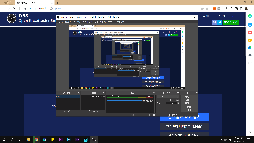Open the Help (지원) link on OBS site
Viewport: 254px width, 143px height.
coord(221,16)
